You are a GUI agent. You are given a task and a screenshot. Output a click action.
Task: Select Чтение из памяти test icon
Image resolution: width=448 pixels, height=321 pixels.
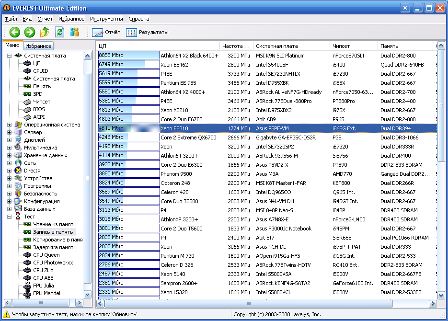27,224
